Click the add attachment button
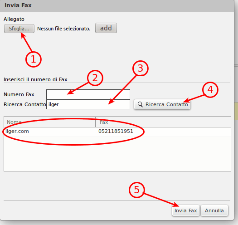Screen dimensions: 238x225 pyautogui.click(x=106, y=28)
